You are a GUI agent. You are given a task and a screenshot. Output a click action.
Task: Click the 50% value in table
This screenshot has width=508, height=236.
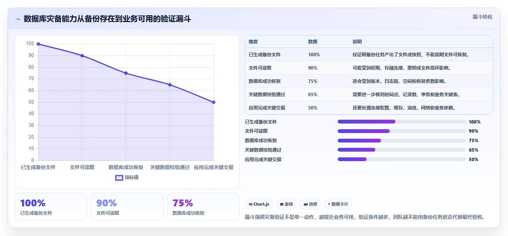(x=313, y=108)
